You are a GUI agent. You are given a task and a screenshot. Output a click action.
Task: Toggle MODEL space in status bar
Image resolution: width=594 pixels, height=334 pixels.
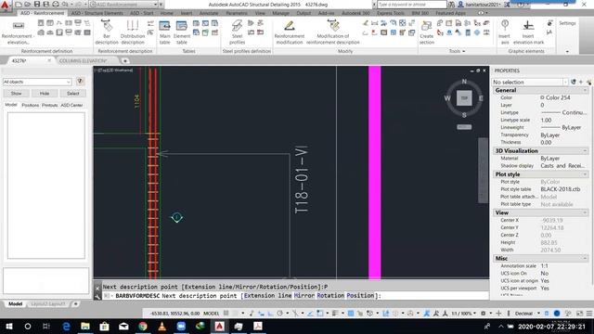(211, 314)
